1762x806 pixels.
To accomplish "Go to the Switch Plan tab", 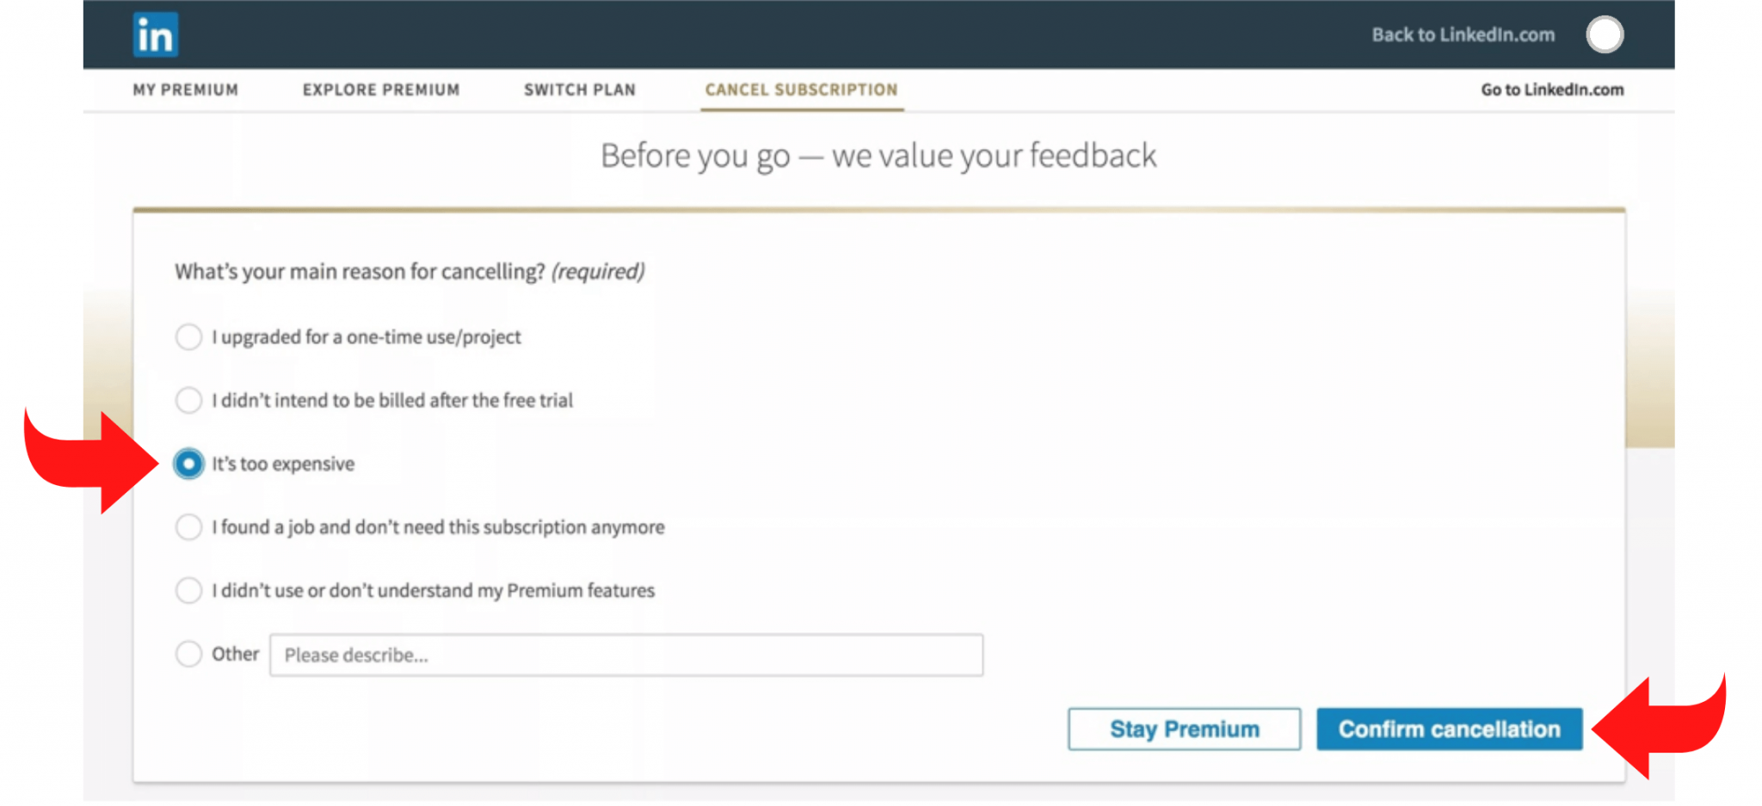I will pyautogui.click(x=580, y=90).
